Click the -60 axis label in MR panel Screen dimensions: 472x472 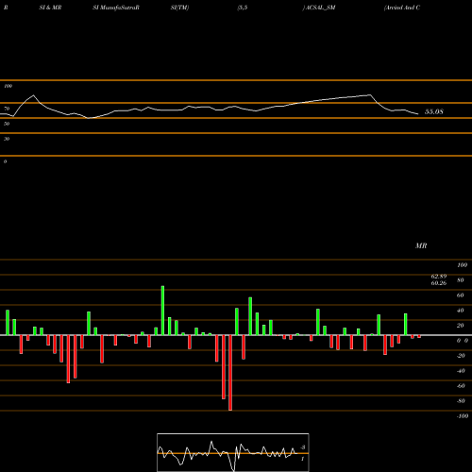pyautogui.click(x=461, y=386)
